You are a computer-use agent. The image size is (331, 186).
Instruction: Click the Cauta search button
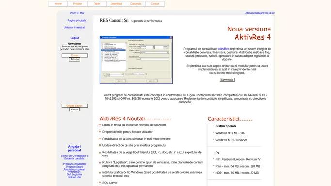[75, 109]
